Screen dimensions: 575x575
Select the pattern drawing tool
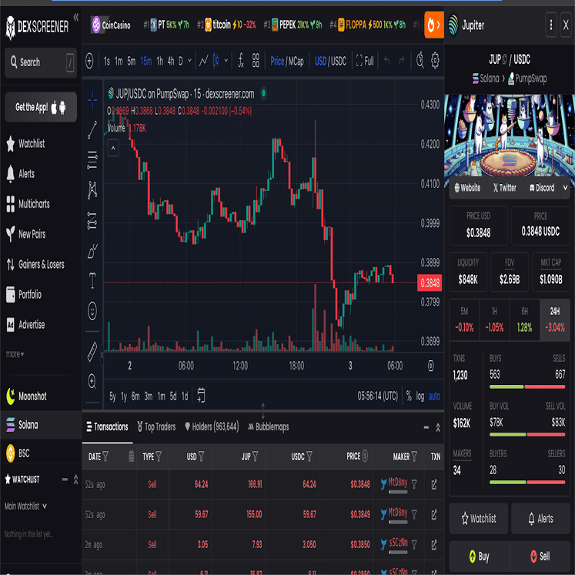pos(92,190)
